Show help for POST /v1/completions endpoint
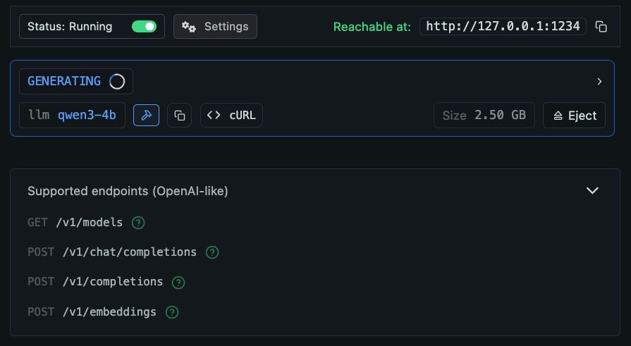 (178, 282)
